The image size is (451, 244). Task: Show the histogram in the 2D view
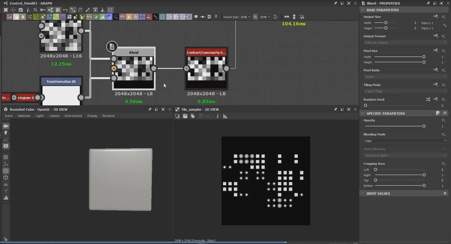pos(225,116)
